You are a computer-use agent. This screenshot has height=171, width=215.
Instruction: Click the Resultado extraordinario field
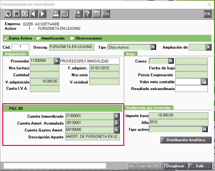191,89
